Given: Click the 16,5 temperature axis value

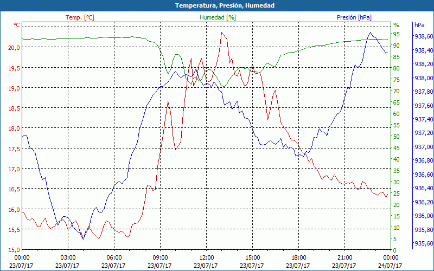Looking at the screenshot, I should (x=14, y=189).
